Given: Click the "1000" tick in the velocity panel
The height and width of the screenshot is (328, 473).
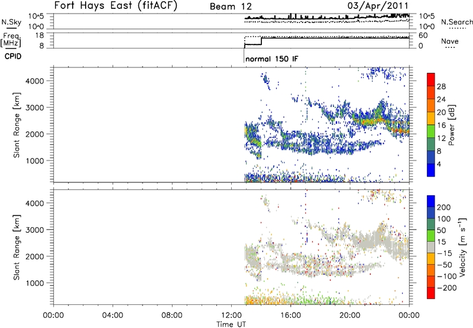Looking at the screenshot, I should [x=35, y=283].
